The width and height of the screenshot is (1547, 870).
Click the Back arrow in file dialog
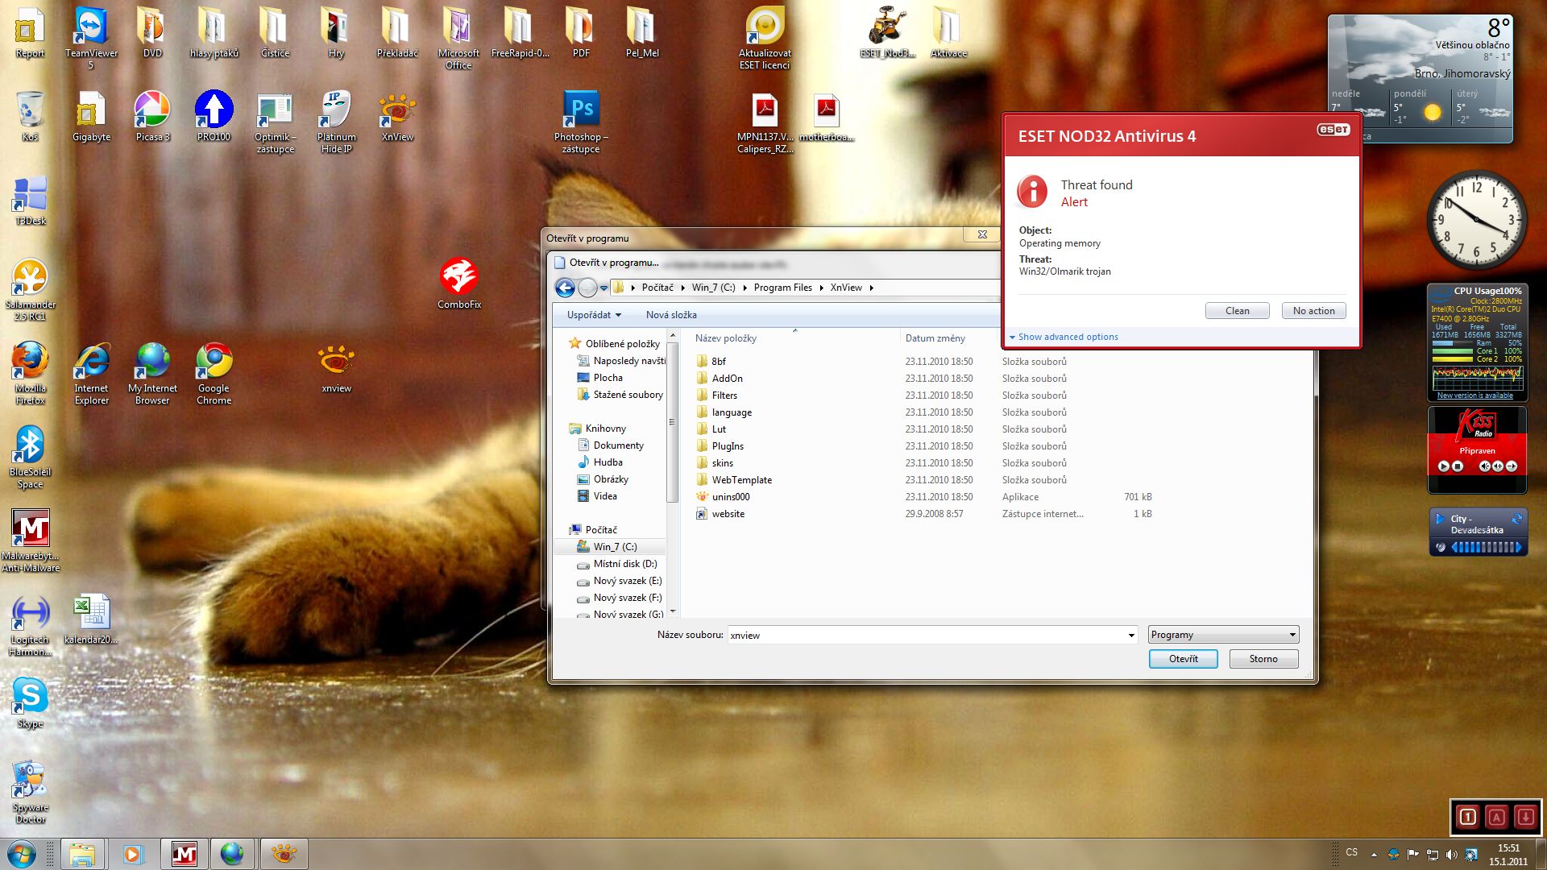[x=566, y=288]
